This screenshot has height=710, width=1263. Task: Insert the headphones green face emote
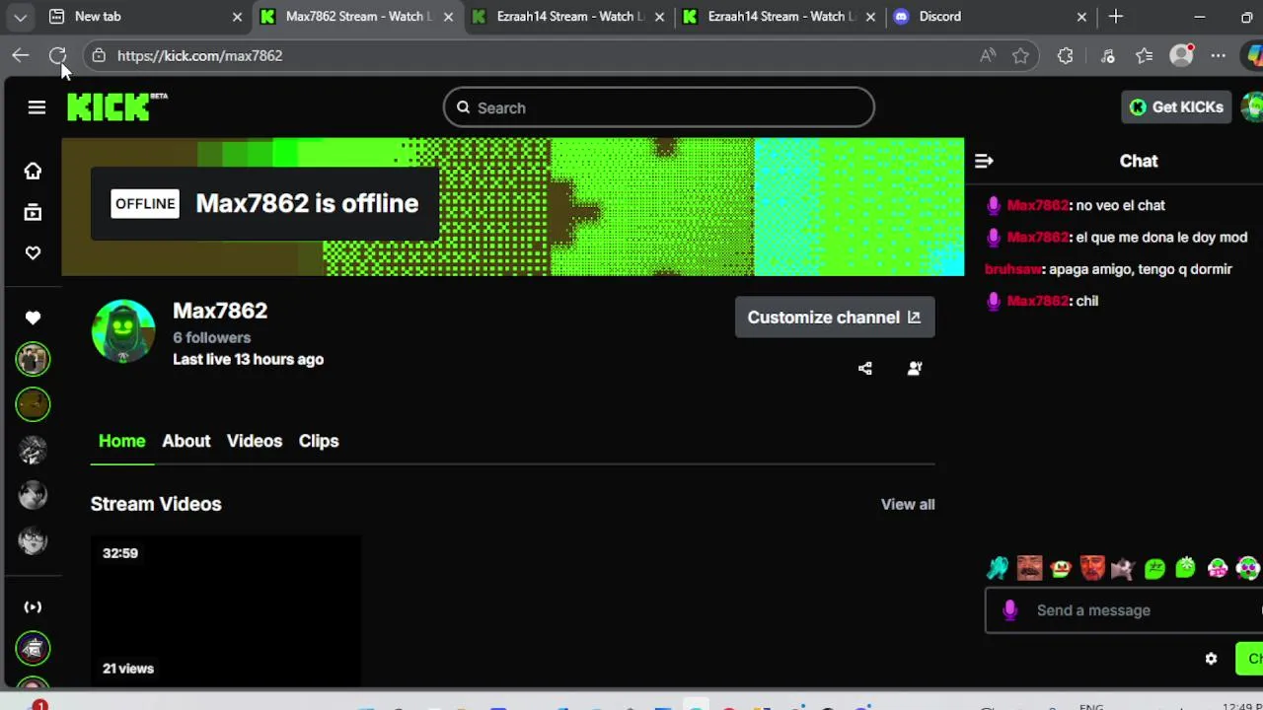click(x=1248, y=568)
